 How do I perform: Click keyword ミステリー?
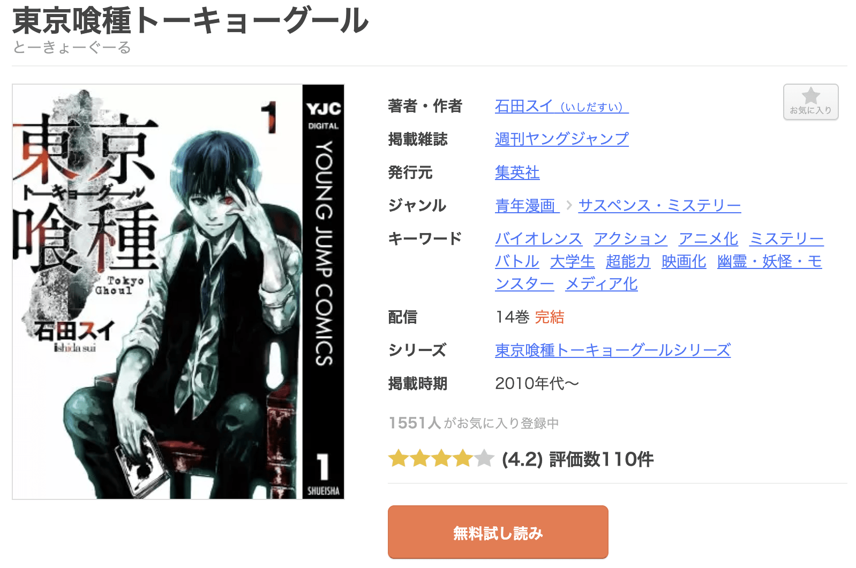coord(786,238)
